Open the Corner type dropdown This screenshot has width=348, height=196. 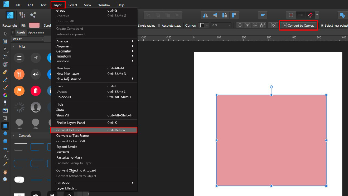[204, 25]
